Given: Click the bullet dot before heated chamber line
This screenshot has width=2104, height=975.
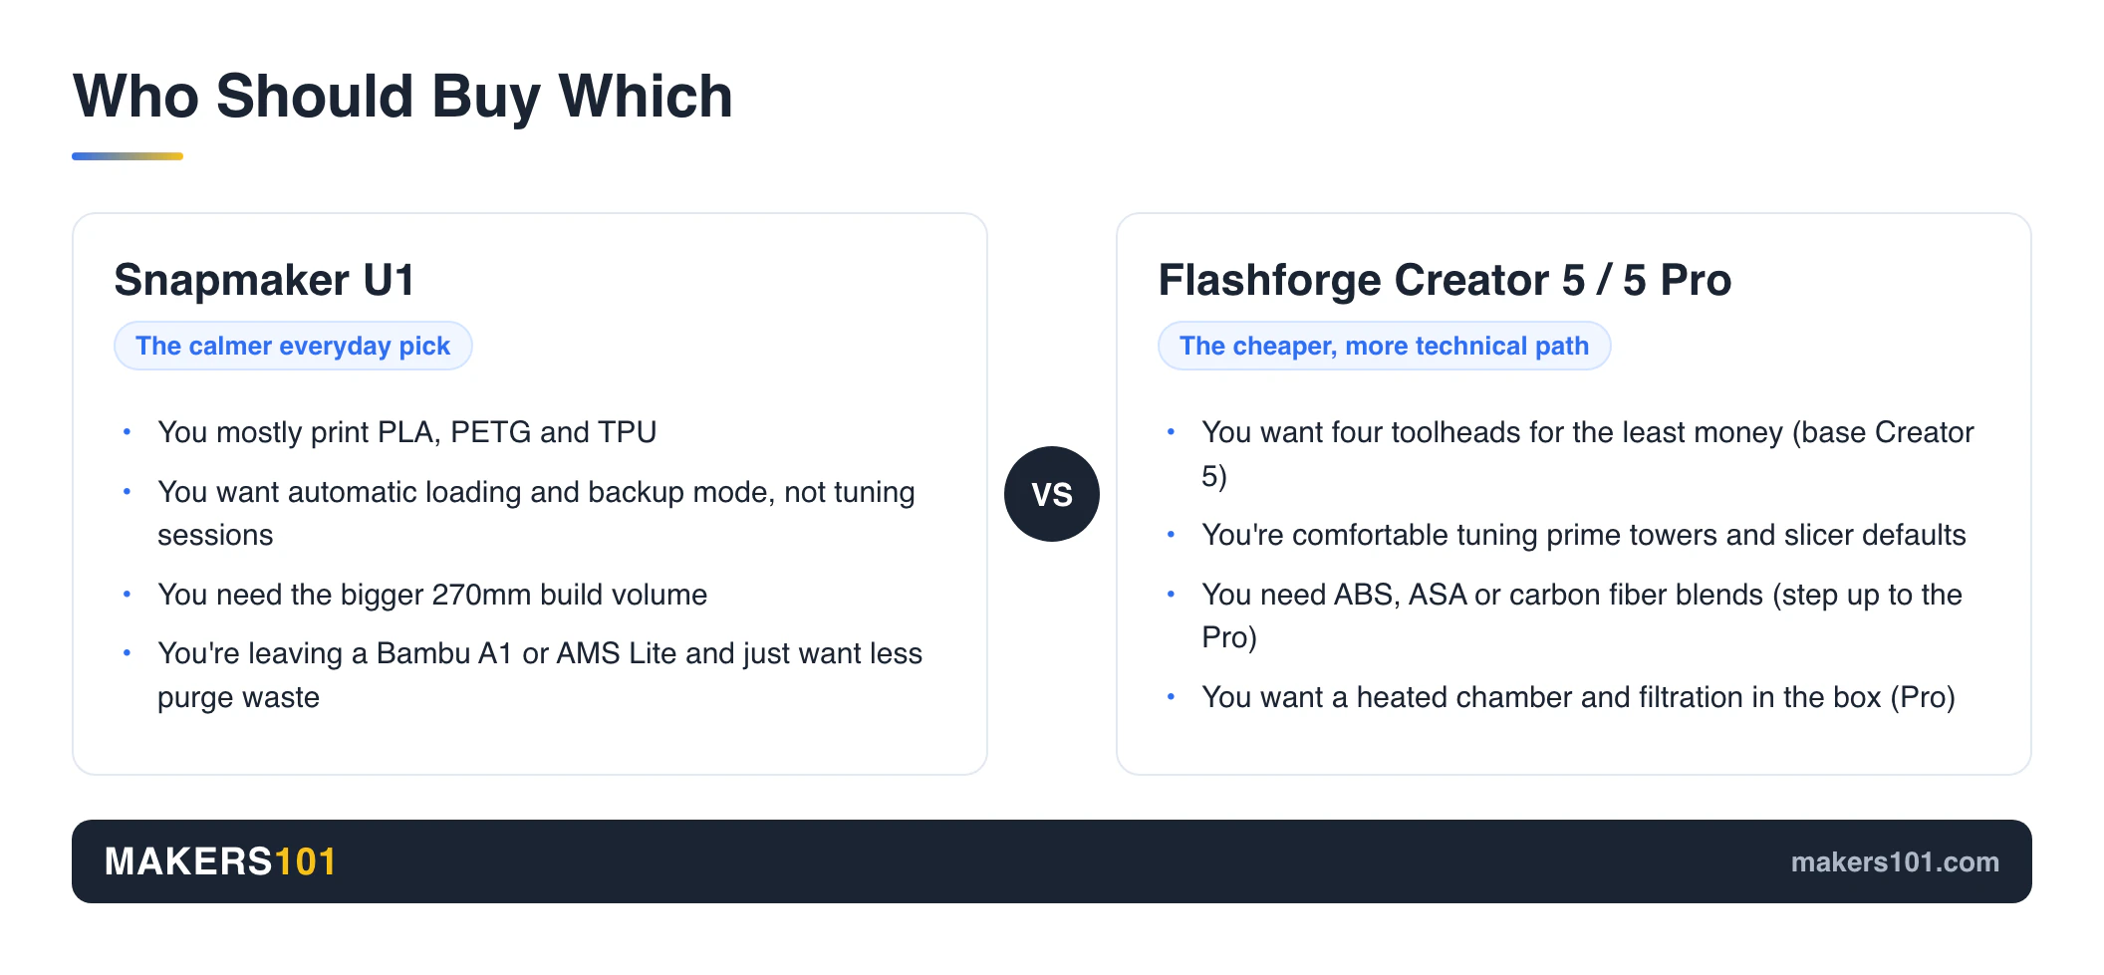Looking at the screenshot, I should [x=1171, y=697].
